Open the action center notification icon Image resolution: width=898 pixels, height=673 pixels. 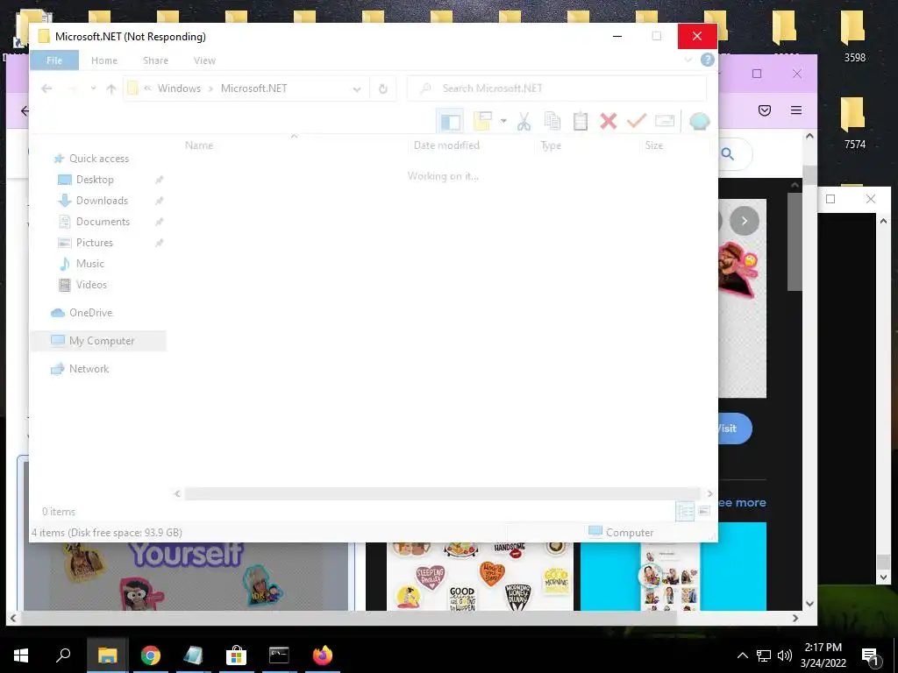click(x=871, y=655)
